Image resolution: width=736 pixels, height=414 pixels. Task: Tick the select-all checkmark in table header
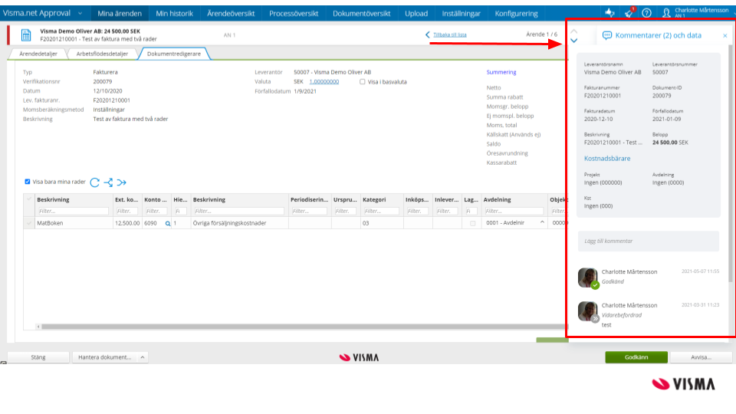(29, 199)
